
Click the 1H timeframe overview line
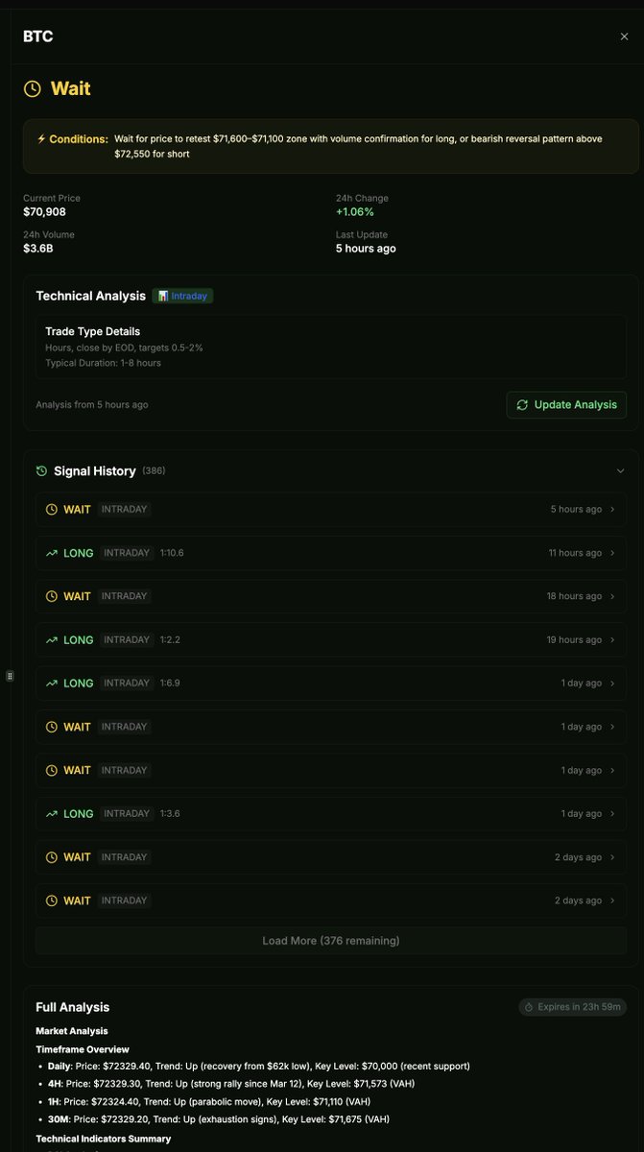coord(209,1101)
